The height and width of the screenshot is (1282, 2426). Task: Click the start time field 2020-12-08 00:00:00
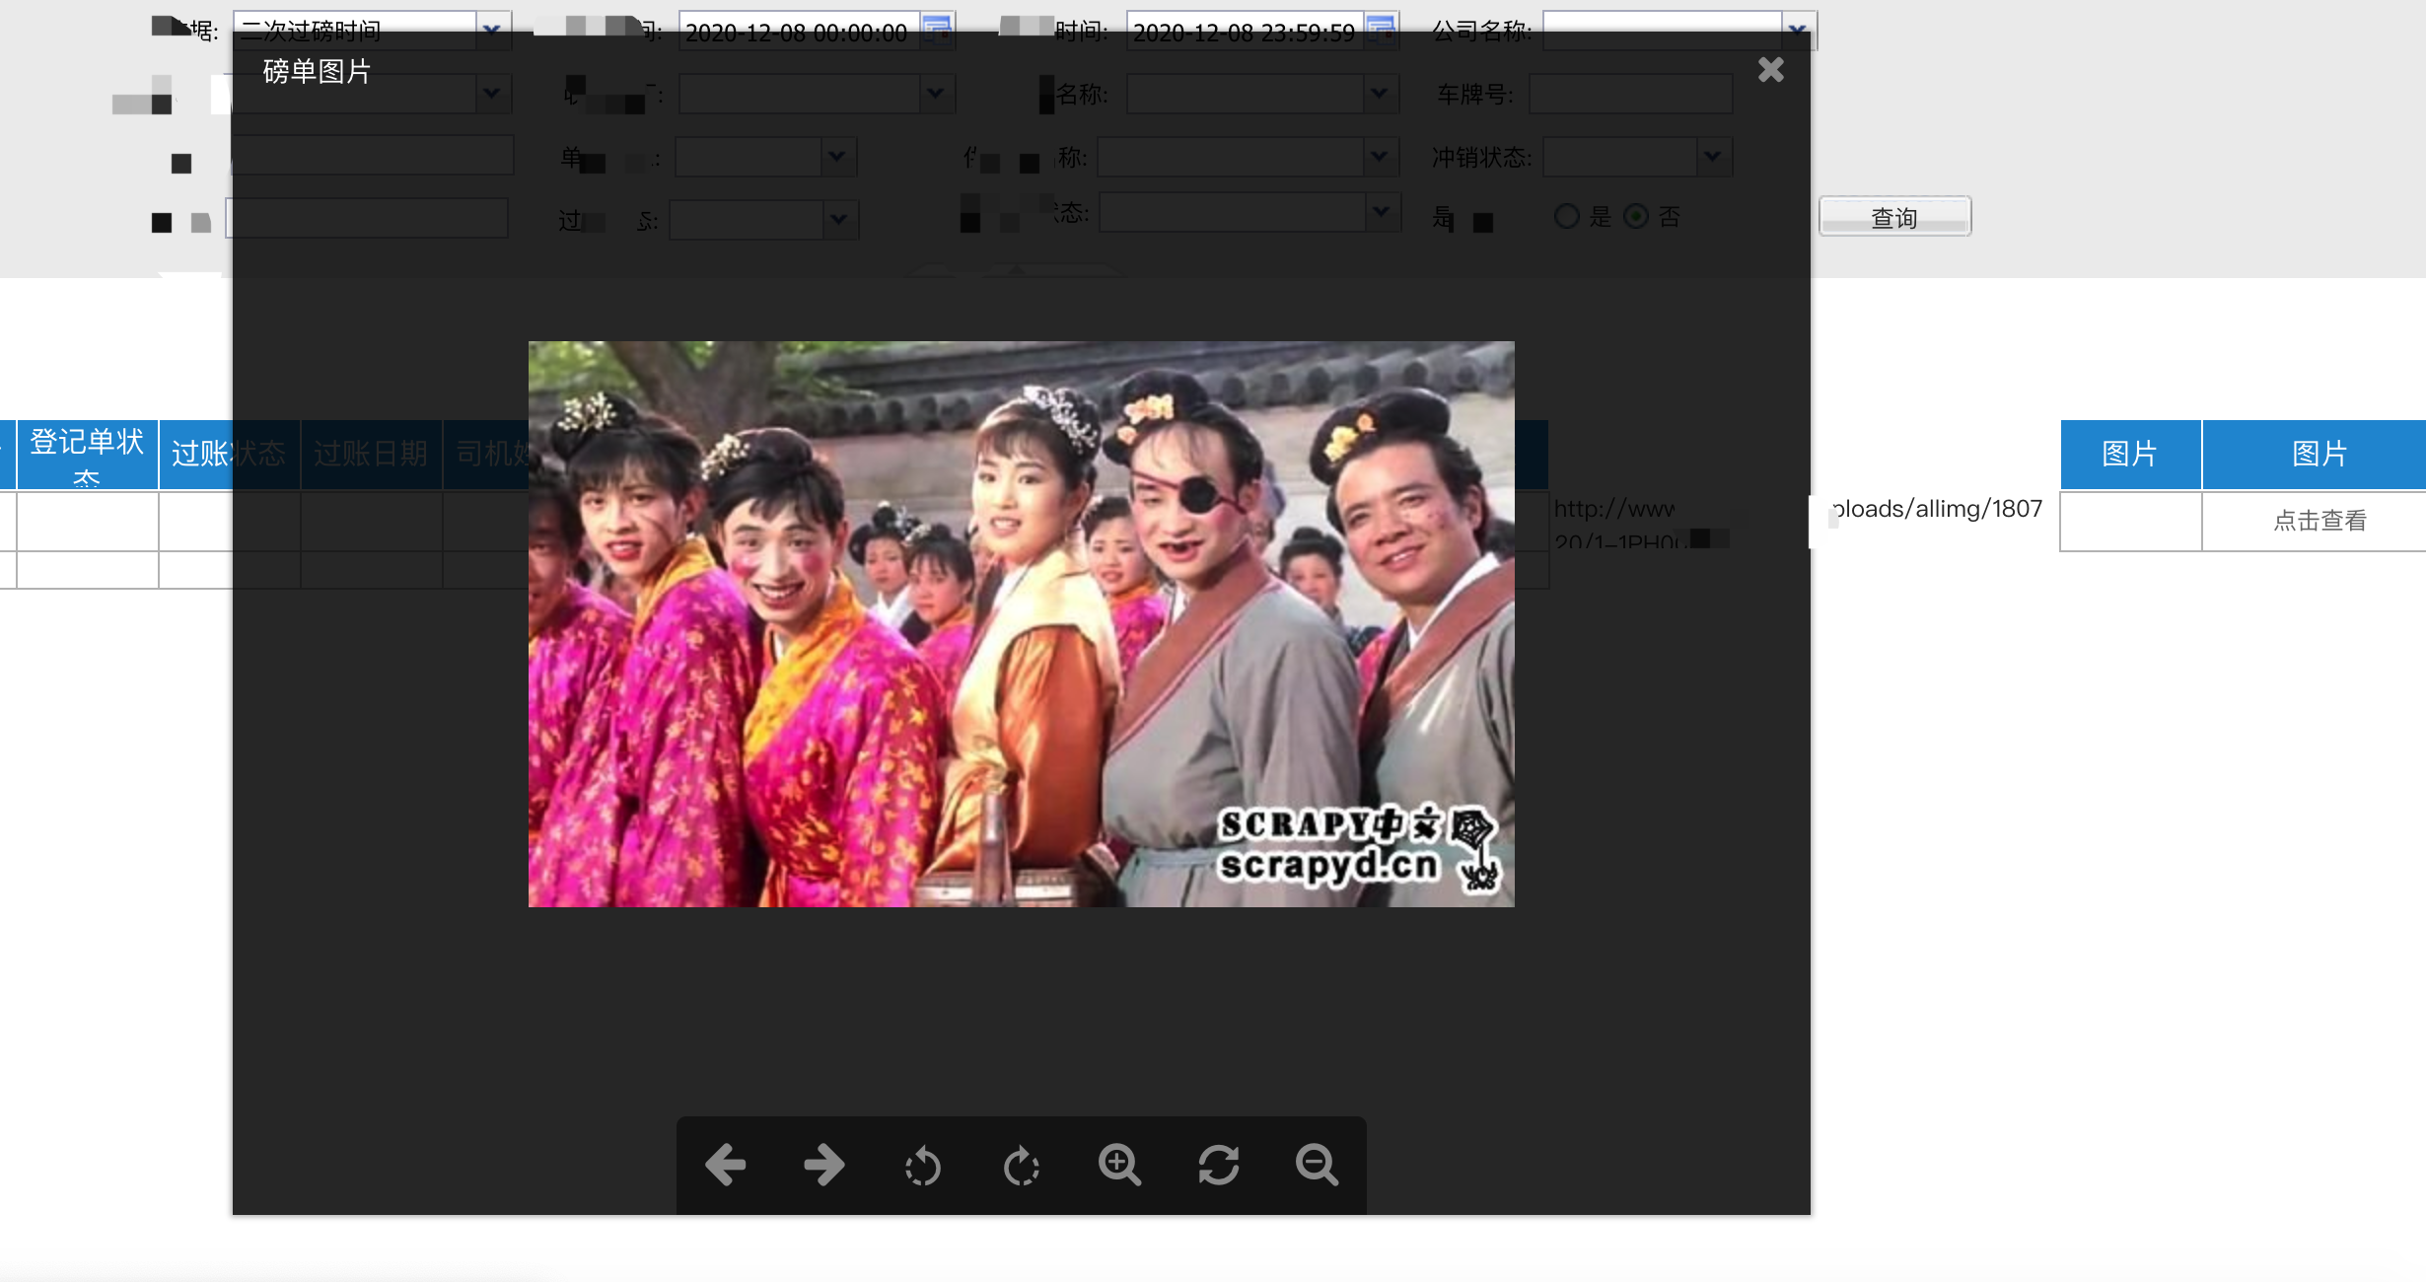pos(799,31)
